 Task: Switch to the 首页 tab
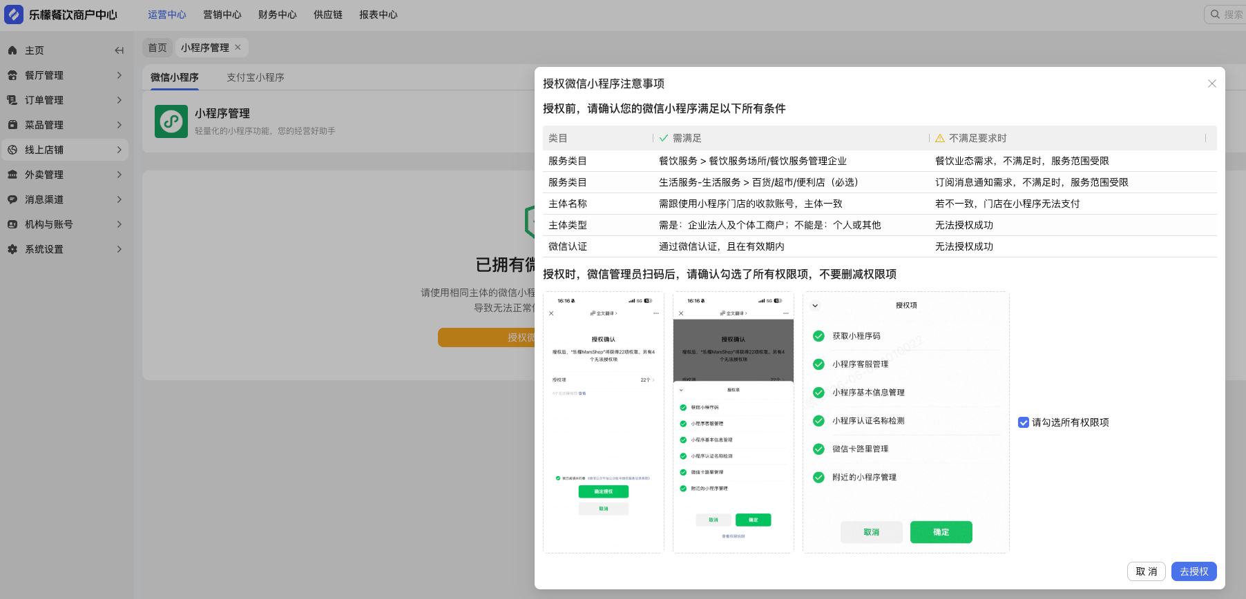(x=157, y=48)
